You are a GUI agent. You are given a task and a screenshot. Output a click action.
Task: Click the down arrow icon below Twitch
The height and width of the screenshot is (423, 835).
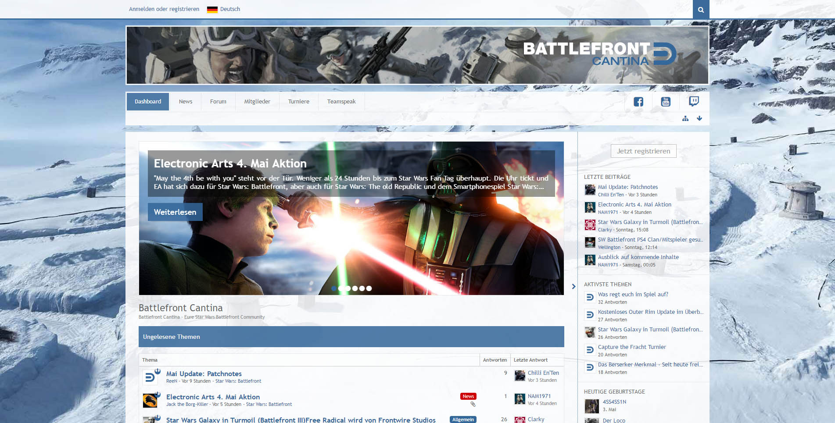coord(699,118)
